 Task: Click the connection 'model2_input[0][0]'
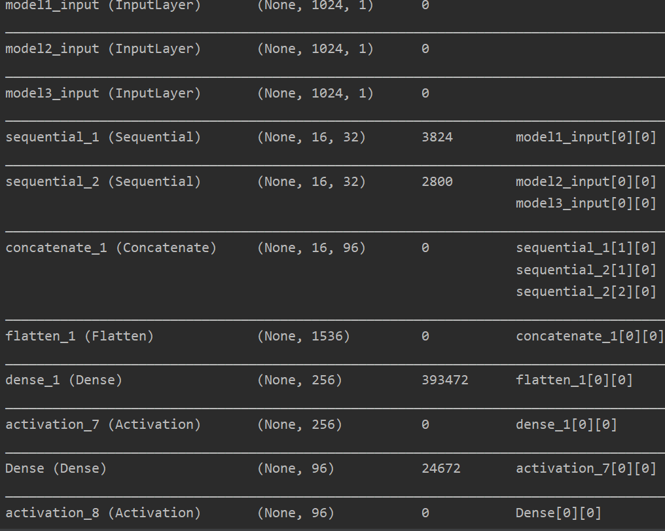(586, 181)
